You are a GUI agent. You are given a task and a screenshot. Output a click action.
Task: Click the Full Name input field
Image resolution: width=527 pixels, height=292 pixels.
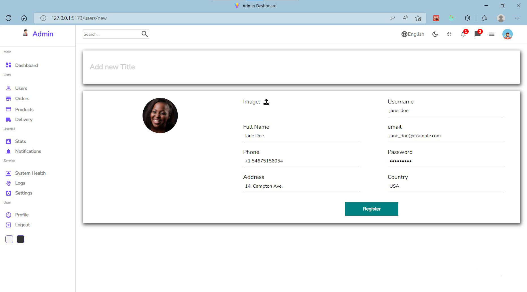pyautogui.click(x=301, y=136)
